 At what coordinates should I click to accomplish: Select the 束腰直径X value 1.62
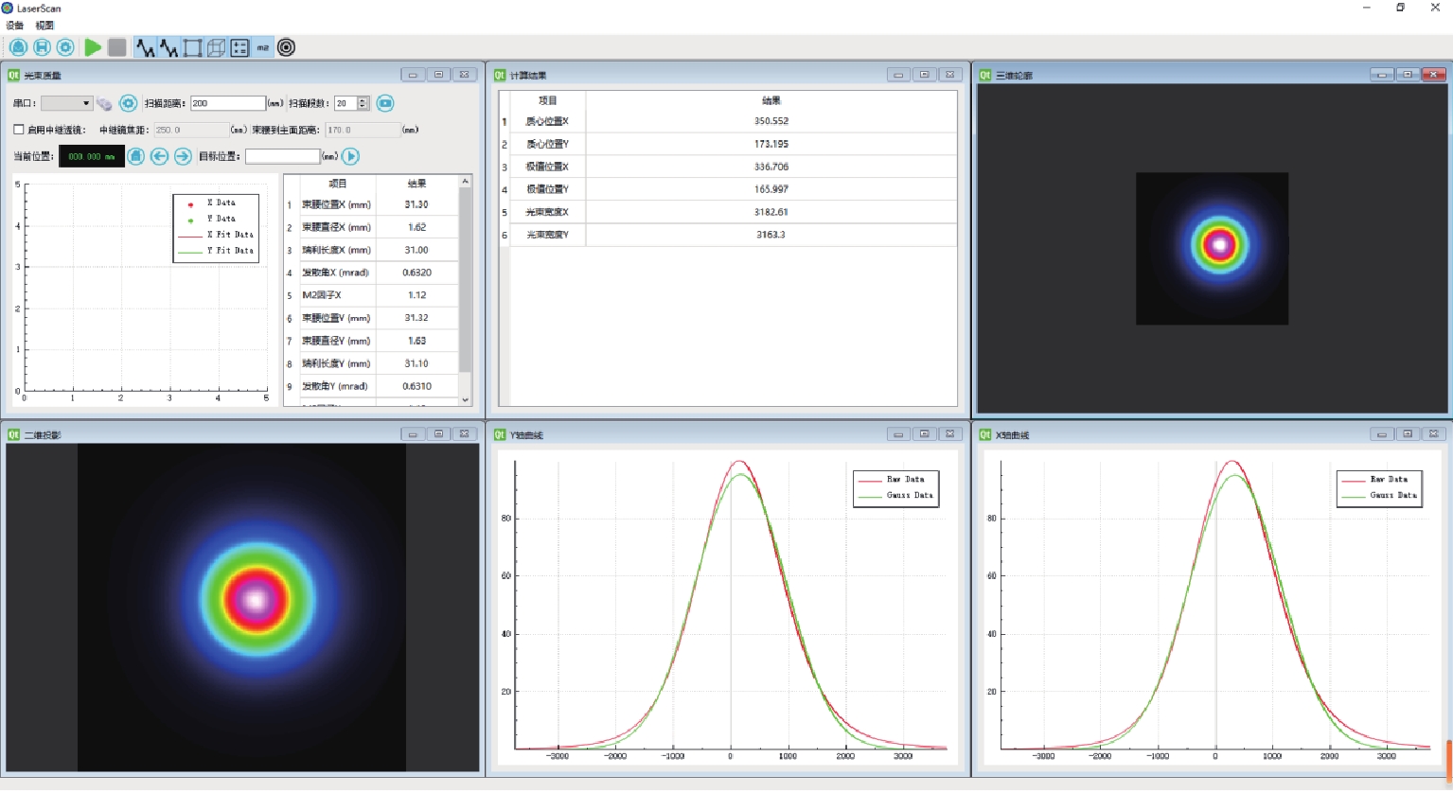pyautogui.click(x=416, y=227)
